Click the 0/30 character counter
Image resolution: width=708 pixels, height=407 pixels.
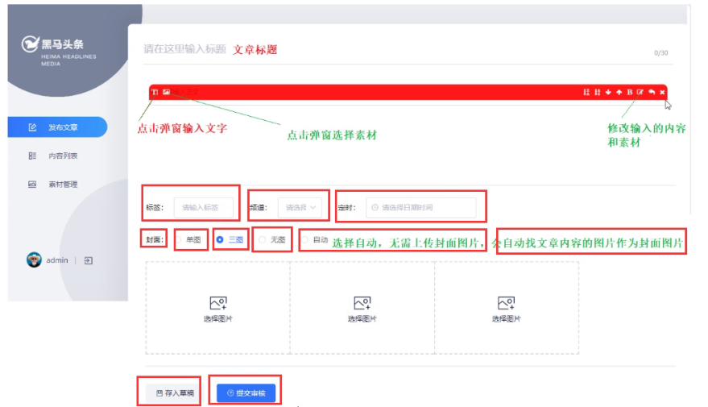[x=661, y=53]
